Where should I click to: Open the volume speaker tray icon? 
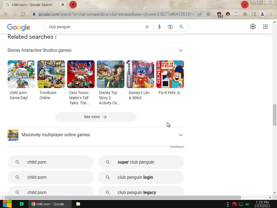point(248,204)
